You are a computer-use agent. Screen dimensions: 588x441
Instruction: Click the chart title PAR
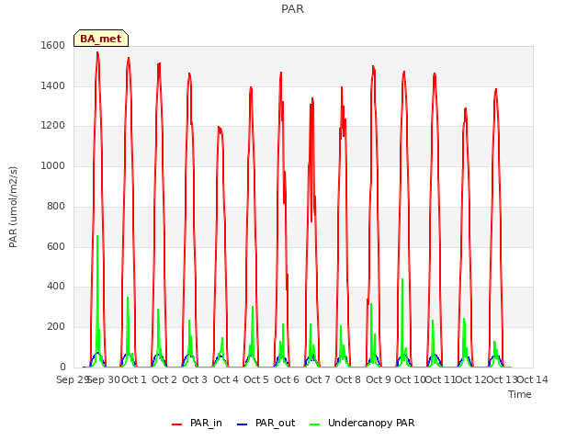point(292,8)
